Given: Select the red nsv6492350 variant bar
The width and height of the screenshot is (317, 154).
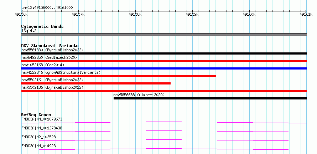Looking at the screenshot, I should pos(164,61).
